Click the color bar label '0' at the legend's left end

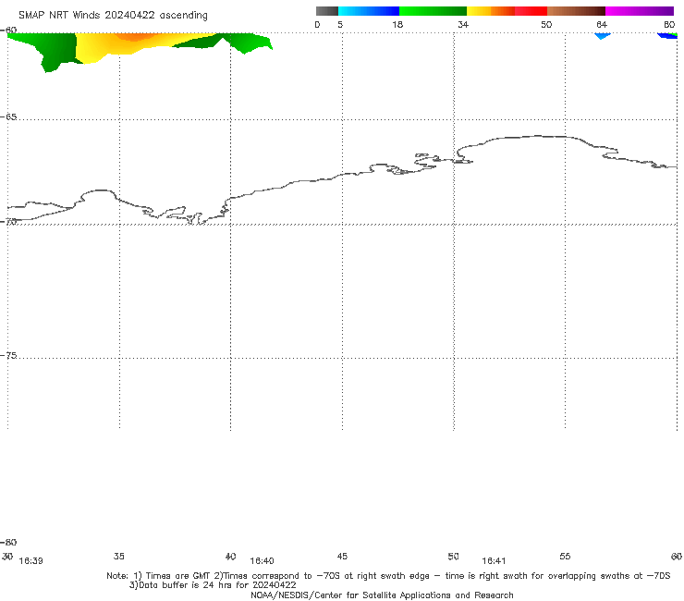pos(317,24)
